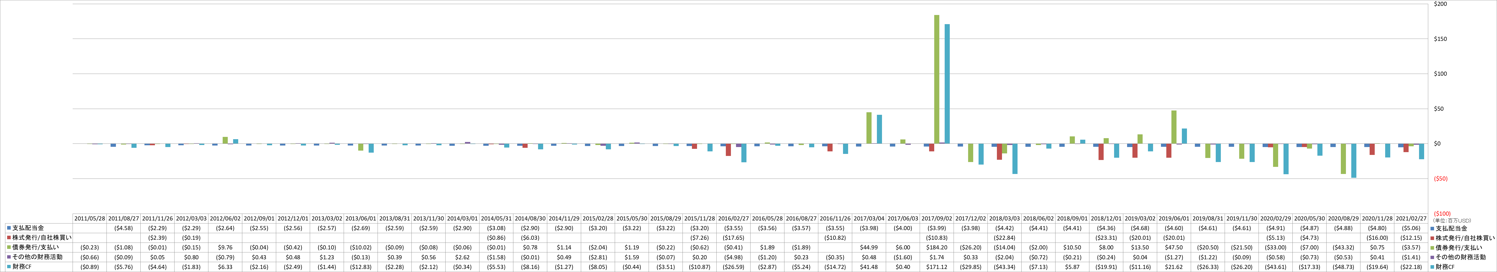Select the $9.76 cell

[225, 247]
